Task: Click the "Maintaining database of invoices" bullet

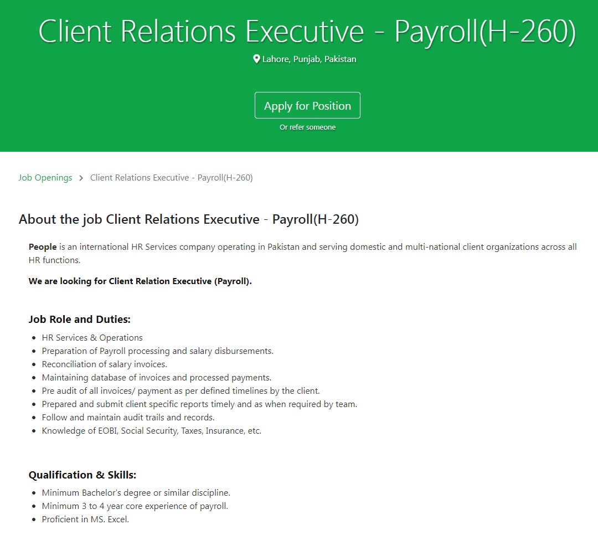Action: [157, 378]
